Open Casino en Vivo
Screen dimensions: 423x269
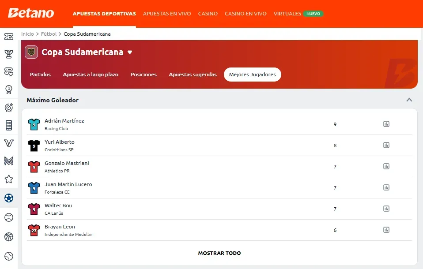246,14
